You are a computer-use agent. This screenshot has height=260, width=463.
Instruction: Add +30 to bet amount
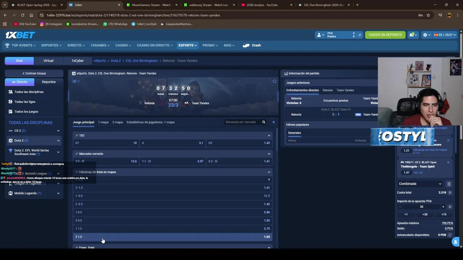click(x=425, y=214)
